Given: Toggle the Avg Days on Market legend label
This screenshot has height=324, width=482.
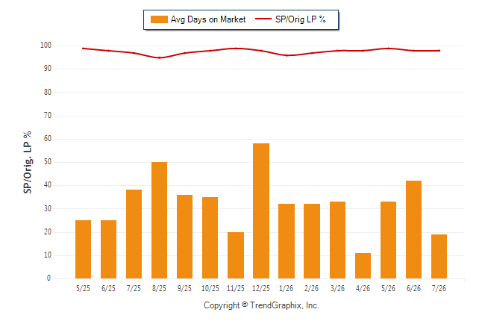Looking at the screenshot, I should pos(208,19).
